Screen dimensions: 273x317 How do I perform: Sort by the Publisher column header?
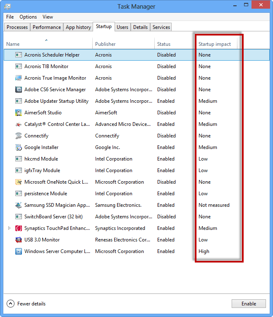(123, 43)
